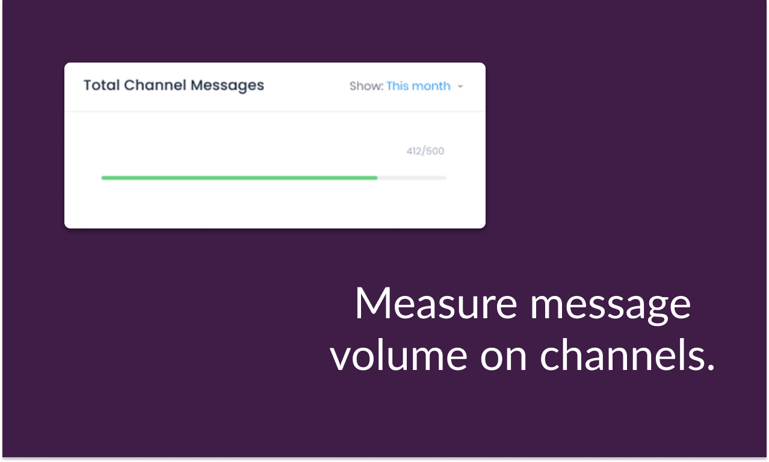Click the word "Messages" in card title
769x462 pixels.
(227, 86)
